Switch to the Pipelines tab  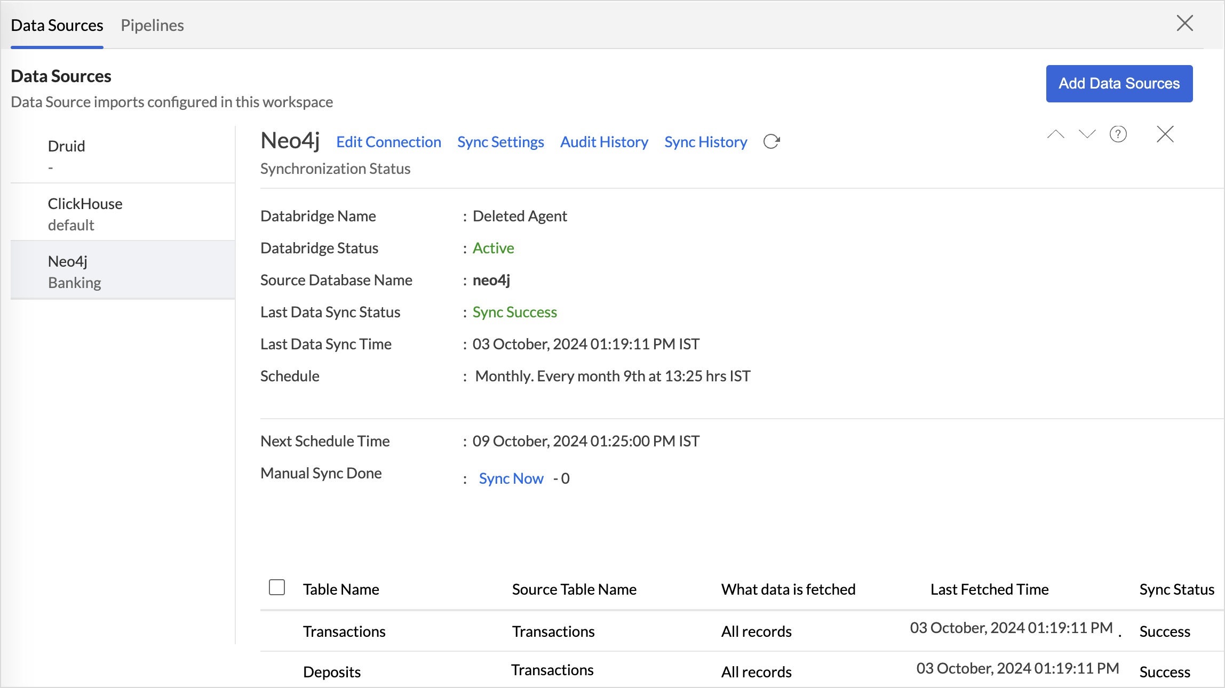click(x=152, y=26)
